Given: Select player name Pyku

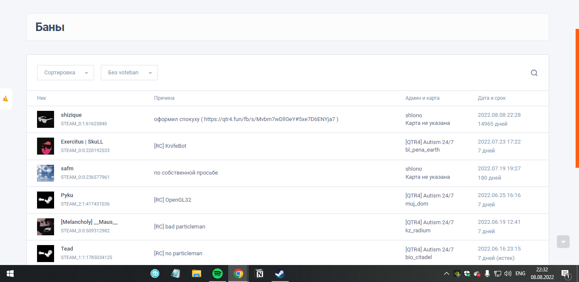Looking at the screenshot, I should tap(67, 195).
